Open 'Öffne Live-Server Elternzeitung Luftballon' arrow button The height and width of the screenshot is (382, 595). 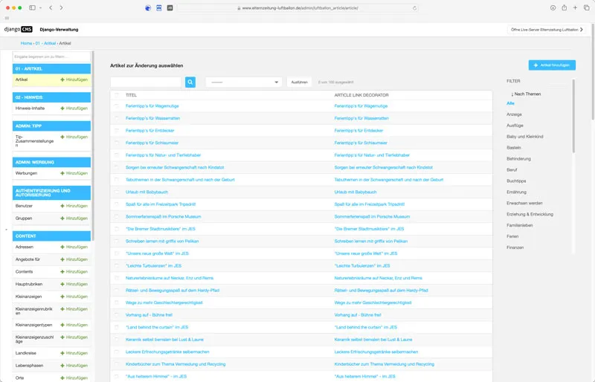pos(547,30)
